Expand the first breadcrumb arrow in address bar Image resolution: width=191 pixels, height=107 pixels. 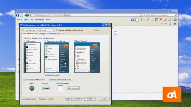click(33, 15)
